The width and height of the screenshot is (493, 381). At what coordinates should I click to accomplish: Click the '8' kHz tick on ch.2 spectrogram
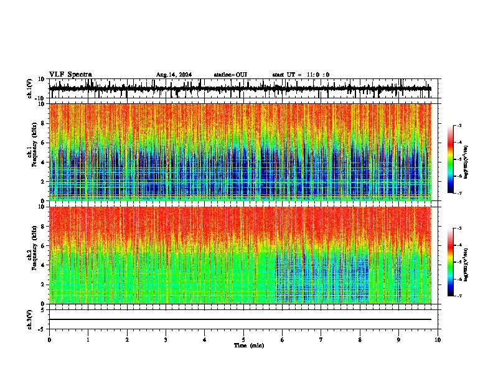coord(43,227)
